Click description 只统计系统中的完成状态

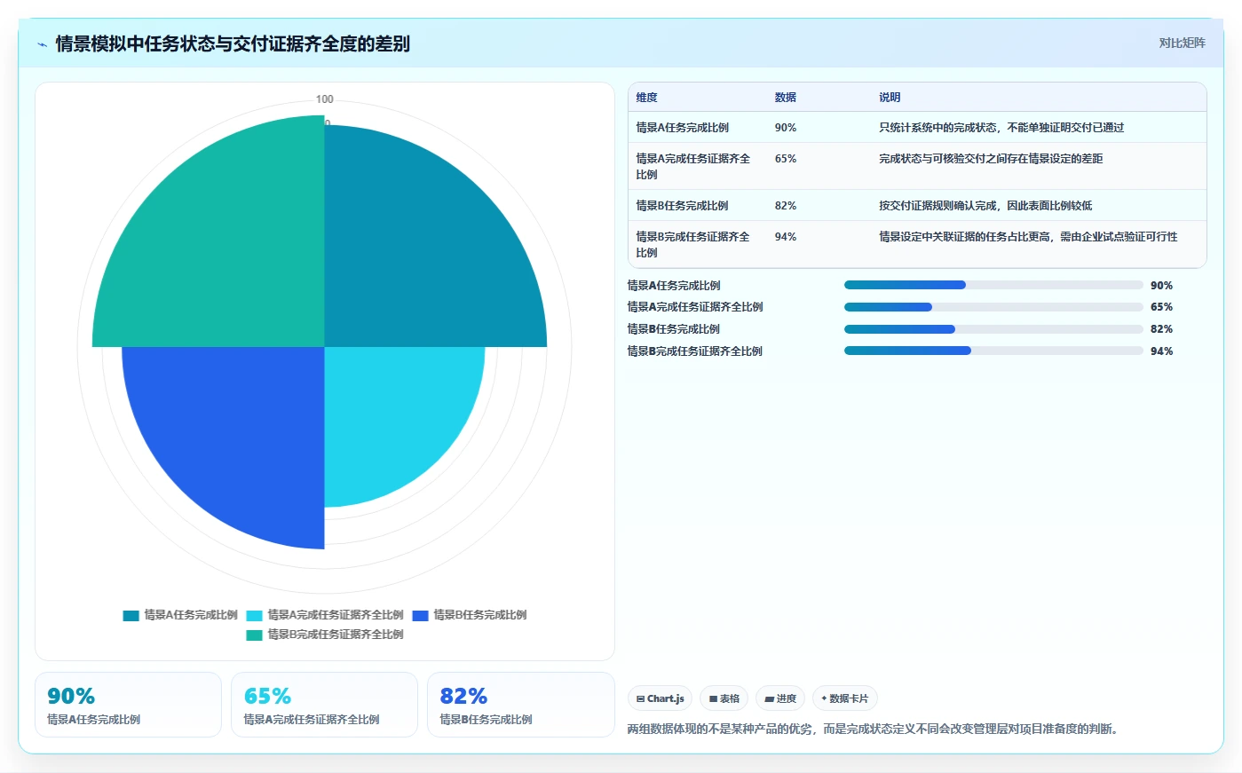(1001, 128)
